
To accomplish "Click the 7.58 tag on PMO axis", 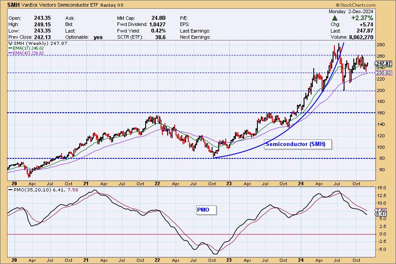I will pos(381,210).
